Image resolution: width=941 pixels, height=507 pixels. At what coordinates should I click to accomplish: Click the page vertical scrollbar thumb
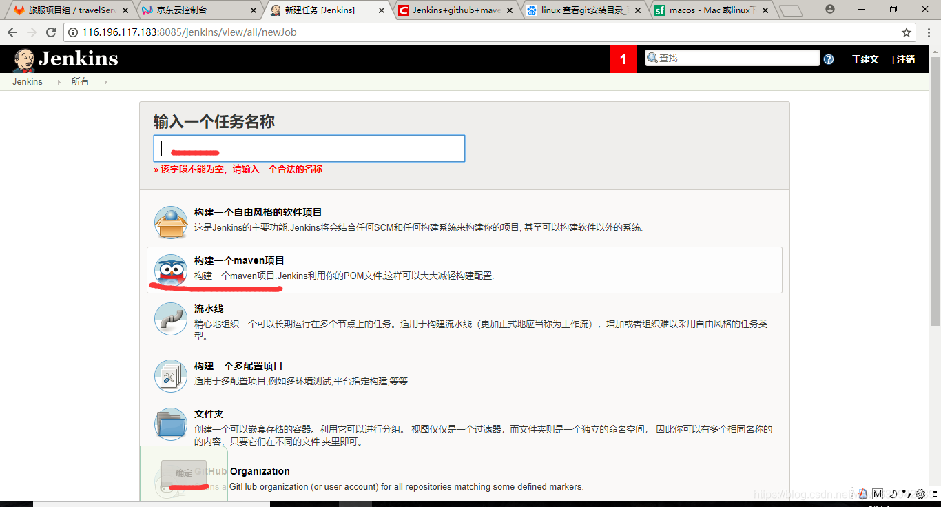(935, 193)
